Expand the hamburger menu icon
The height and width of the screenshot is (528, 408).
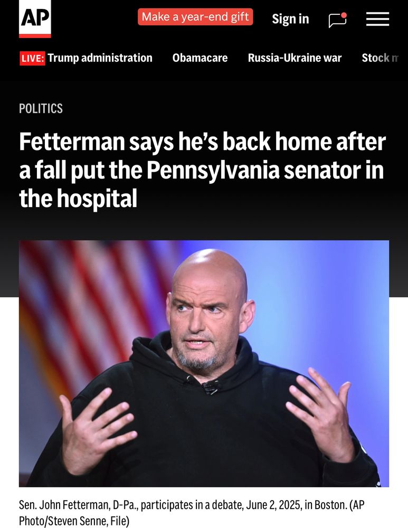click(378, 19)
